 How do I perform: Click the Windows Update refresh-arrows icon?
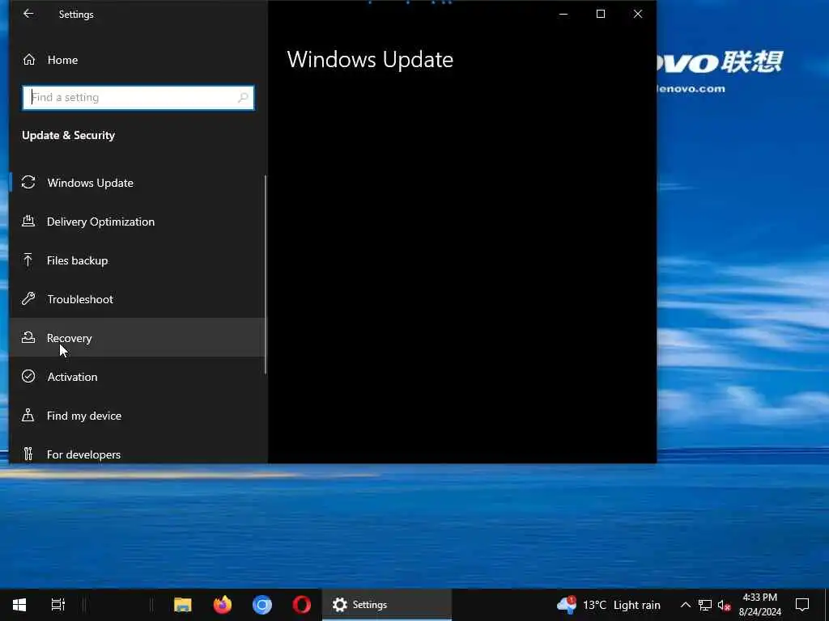coord(28,182)
